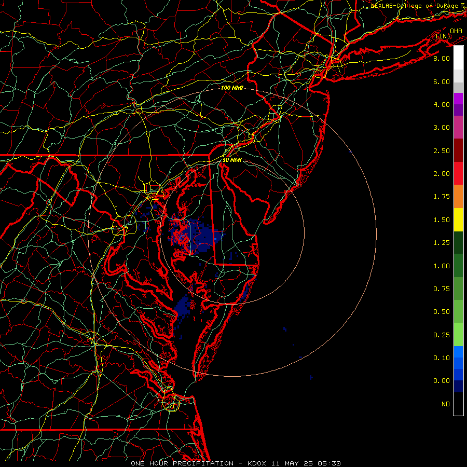Click the yellow 1.50 legend swatch
Screen dimensions: 467x467
pyautogui.click(x=458, y=219)
